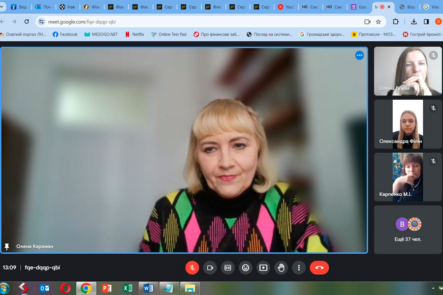The image size is (443, 295).
Task: Click the Олена Гужва participant tile
Action: [x=408, y=71]
